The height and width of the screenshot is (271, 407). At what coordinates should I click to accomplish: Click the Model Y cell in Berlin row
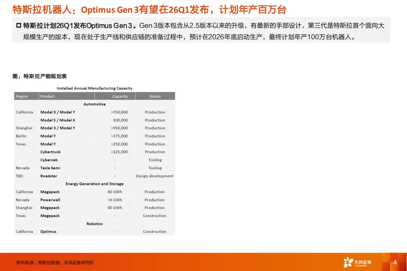tap(48, 136)
